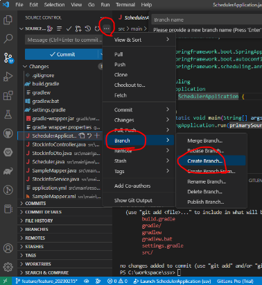Click GitLens Pro (Trial) in status bar
Screen dimensions: 262x285
point(235,281)
